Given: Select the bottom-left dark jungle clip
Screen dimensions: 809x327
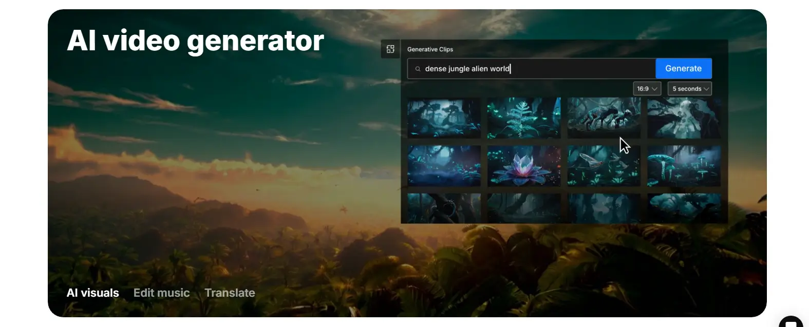Looking at the screenshot, I should coord(444,208).
